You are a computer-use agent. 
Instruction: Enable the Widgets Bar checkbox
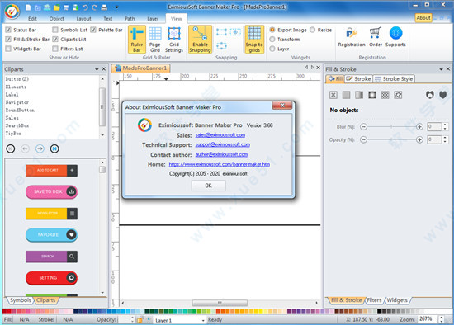(8, 49)
